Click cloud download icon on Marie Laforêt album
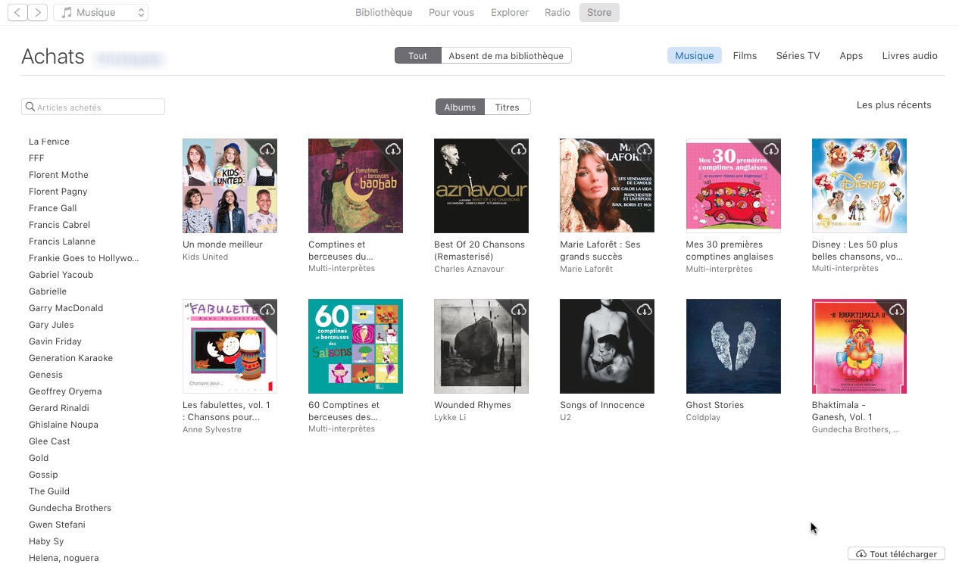 click(644, 149)
